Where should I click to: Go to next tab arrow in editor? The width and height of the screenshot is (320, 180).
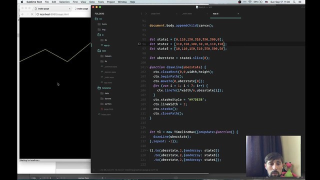(x=146, y=13)
